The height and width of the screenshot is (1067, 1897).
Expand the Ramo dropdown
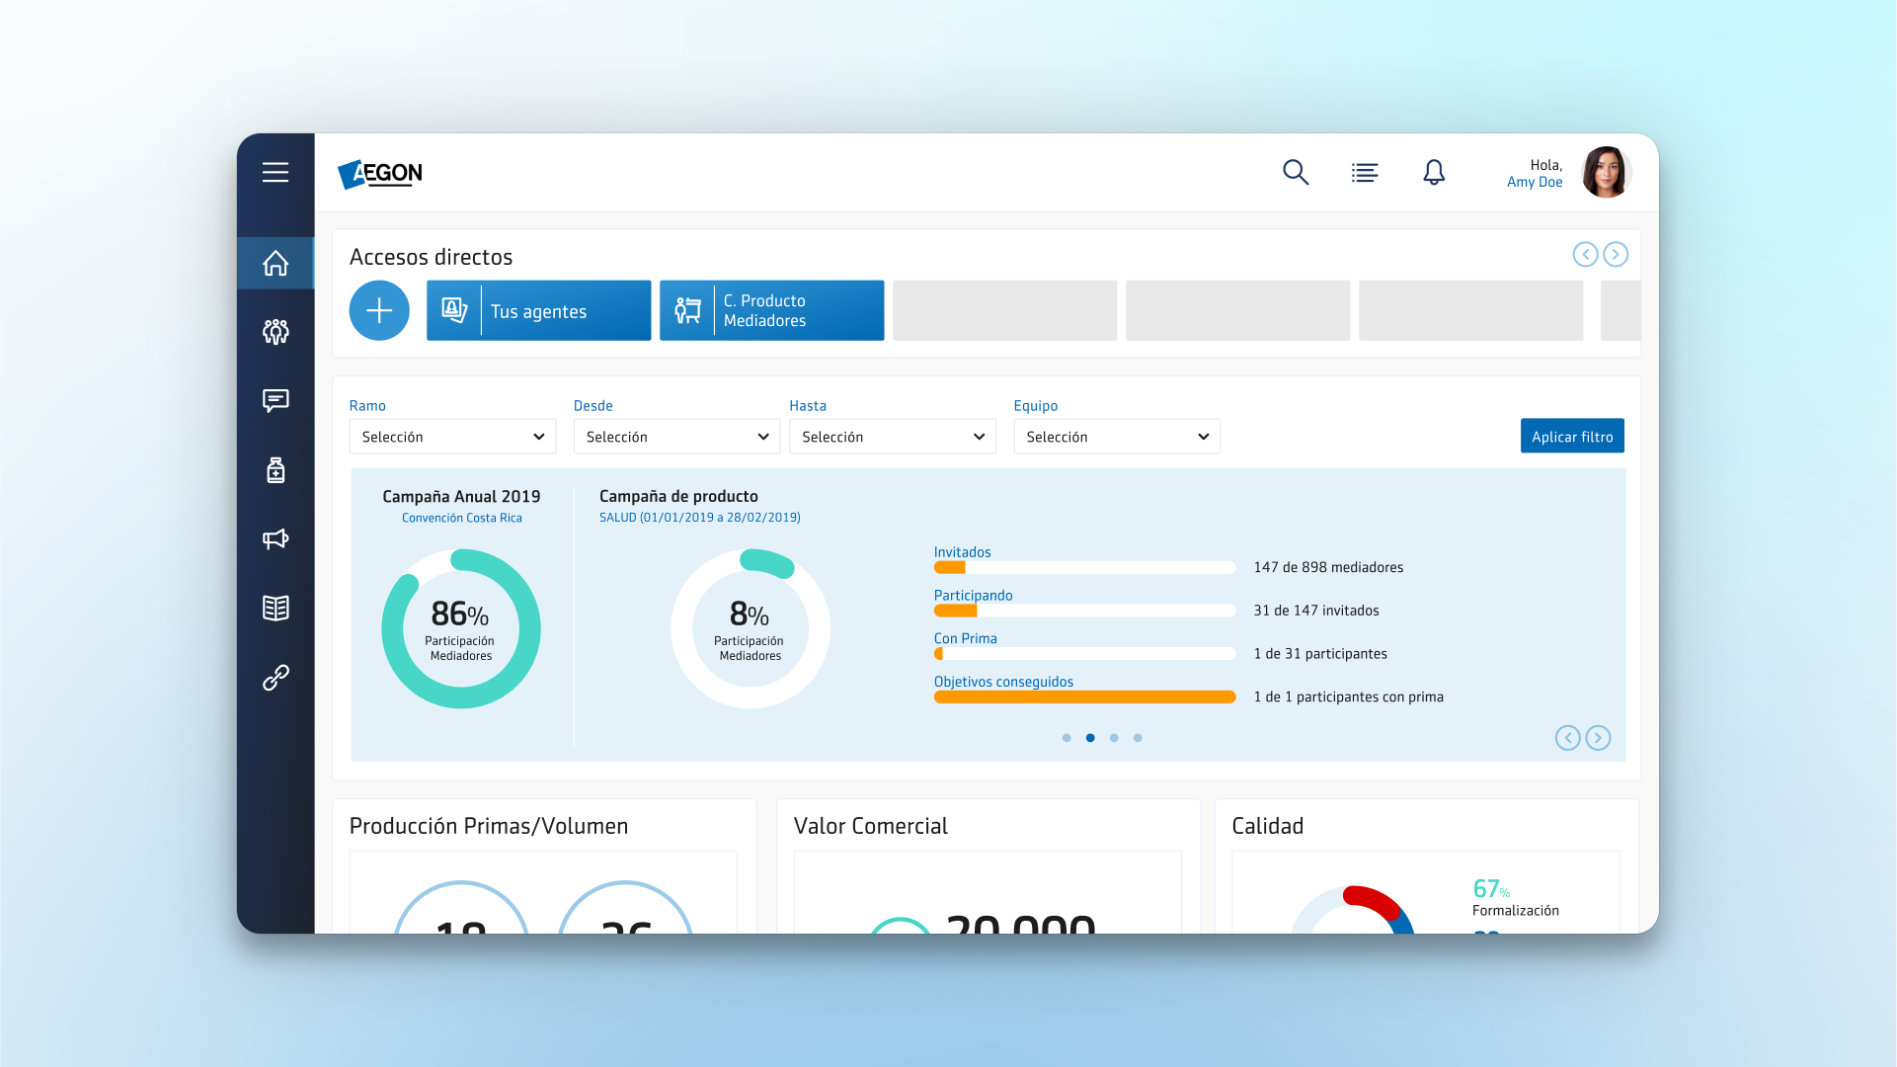[452, 437]
